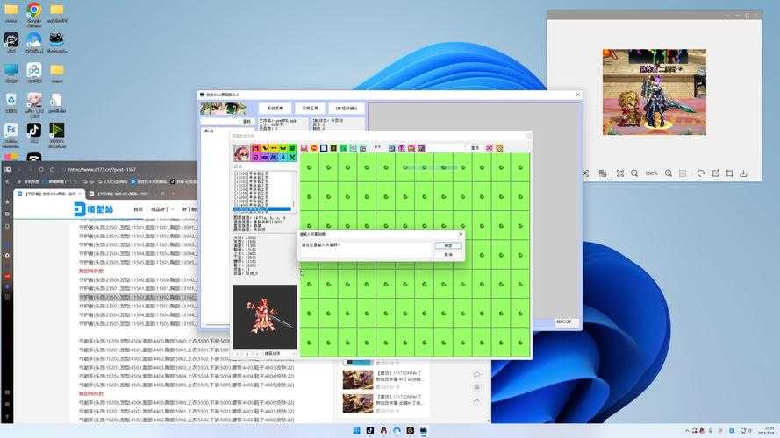Select the last green cell in the bottom row
780x438 pixels.
[x=520, y=343]
